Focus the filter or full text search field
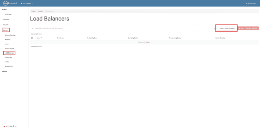 pyautogui.click(x=124, y=28)
